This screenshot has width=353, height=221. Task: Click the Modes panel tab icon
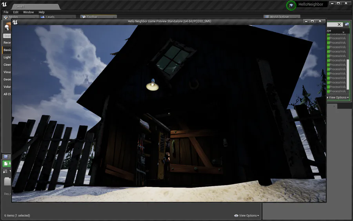(x=5, y=17)
